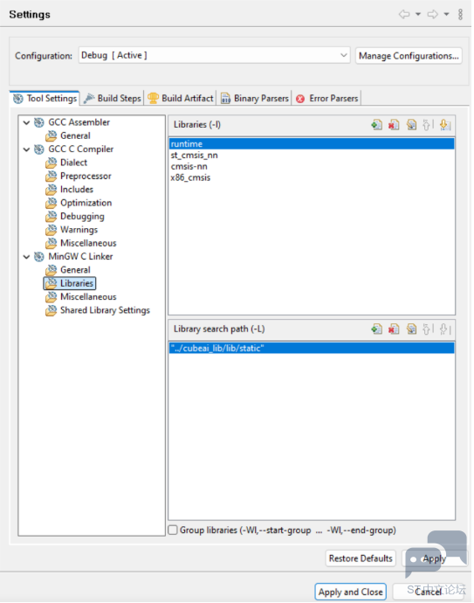This screenshot has width=474, height=603.
Task: Click the Apply and Close button
Action: 350,592
